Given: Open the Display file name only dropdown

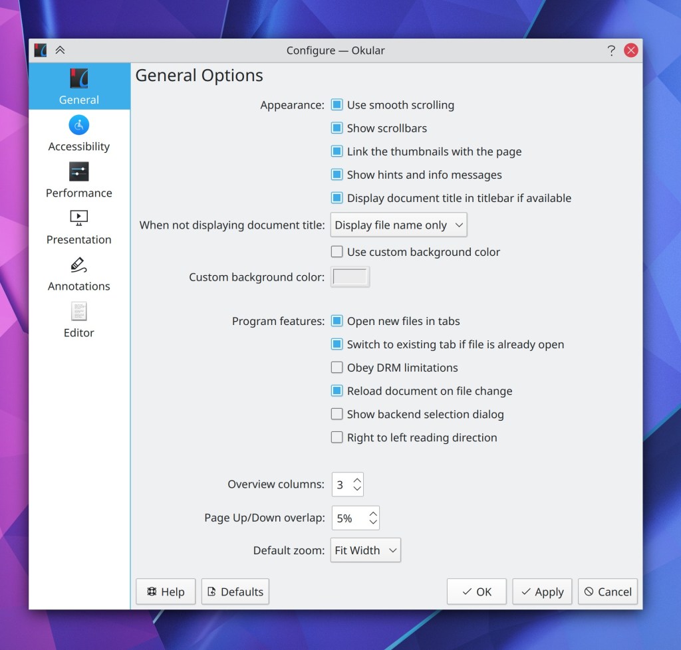Looking at the screenshot, I should click(398, 225).
